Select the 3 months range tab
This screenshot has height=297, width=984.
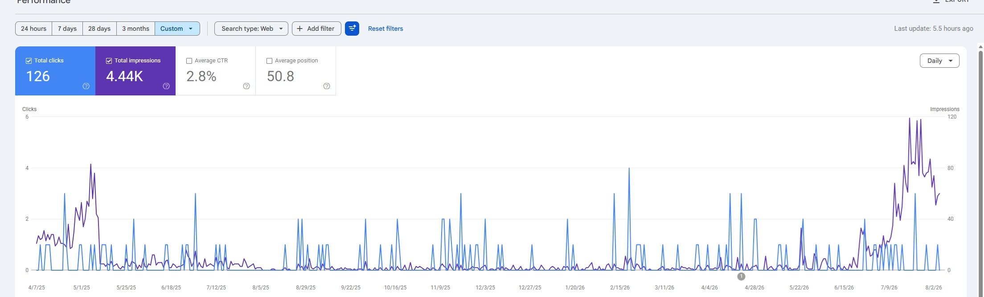[135, 29]
